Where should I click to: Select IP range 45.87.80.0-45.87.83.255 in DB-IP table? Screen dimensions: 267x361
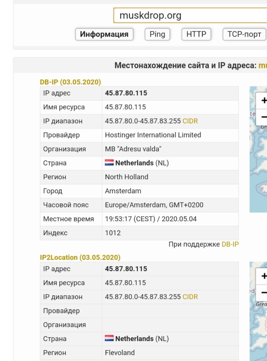tap(143, 121)
